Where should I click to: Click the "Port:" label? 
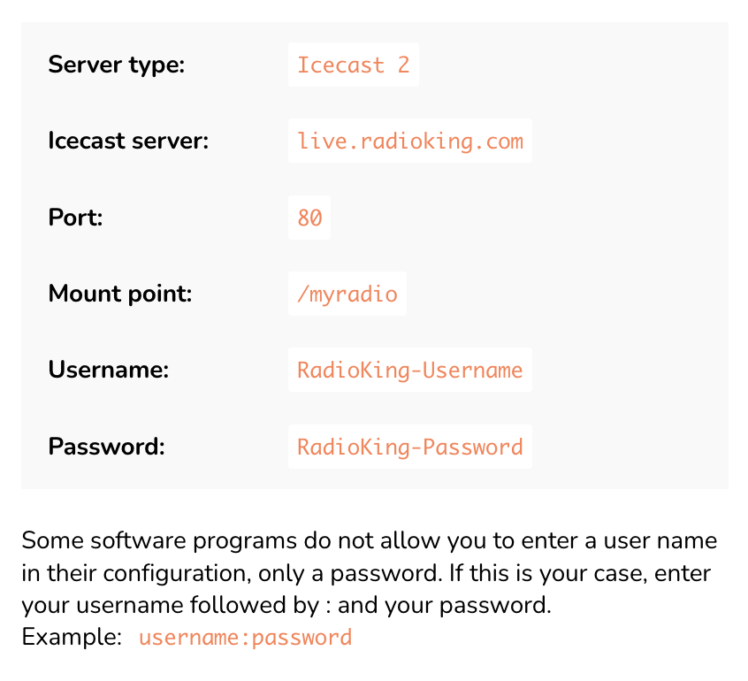point(75,218)
